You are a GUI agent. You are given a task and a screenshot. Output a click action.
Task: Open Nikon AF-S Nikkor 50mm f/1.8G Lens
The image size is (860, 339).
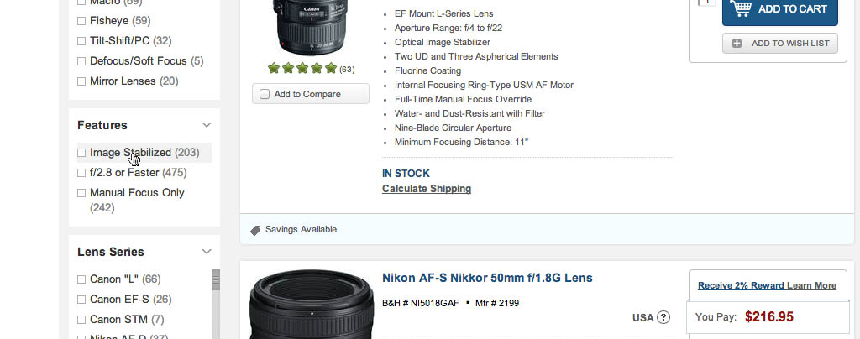click(x=487, y=278)
